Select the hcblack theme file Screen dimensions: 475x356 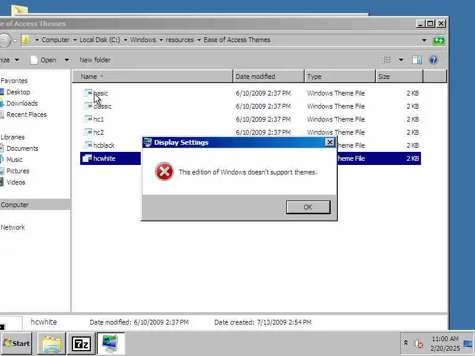[x=103, y=145]
